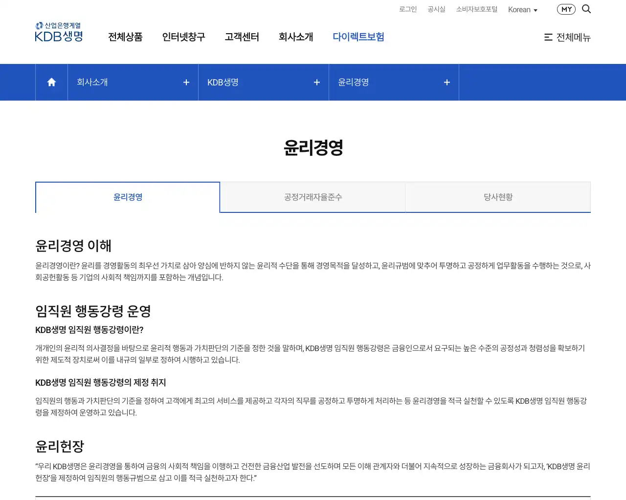Switch to the 공정거래자율준수 tab
Image resolution: width=626 pixels, height=500 pixels.
[313, 197]
